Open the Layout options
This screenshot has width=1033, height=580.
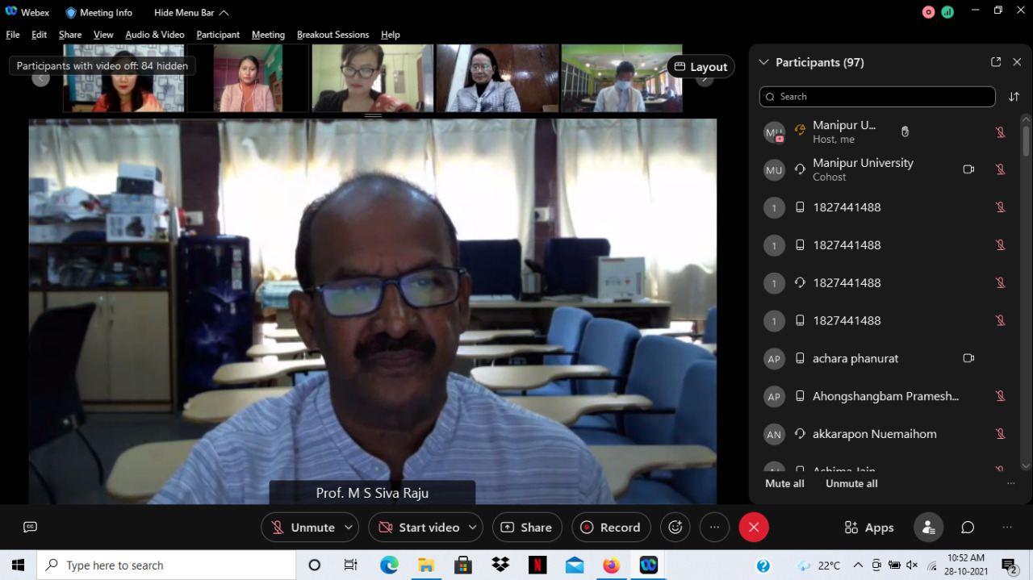tap(701, 67)
